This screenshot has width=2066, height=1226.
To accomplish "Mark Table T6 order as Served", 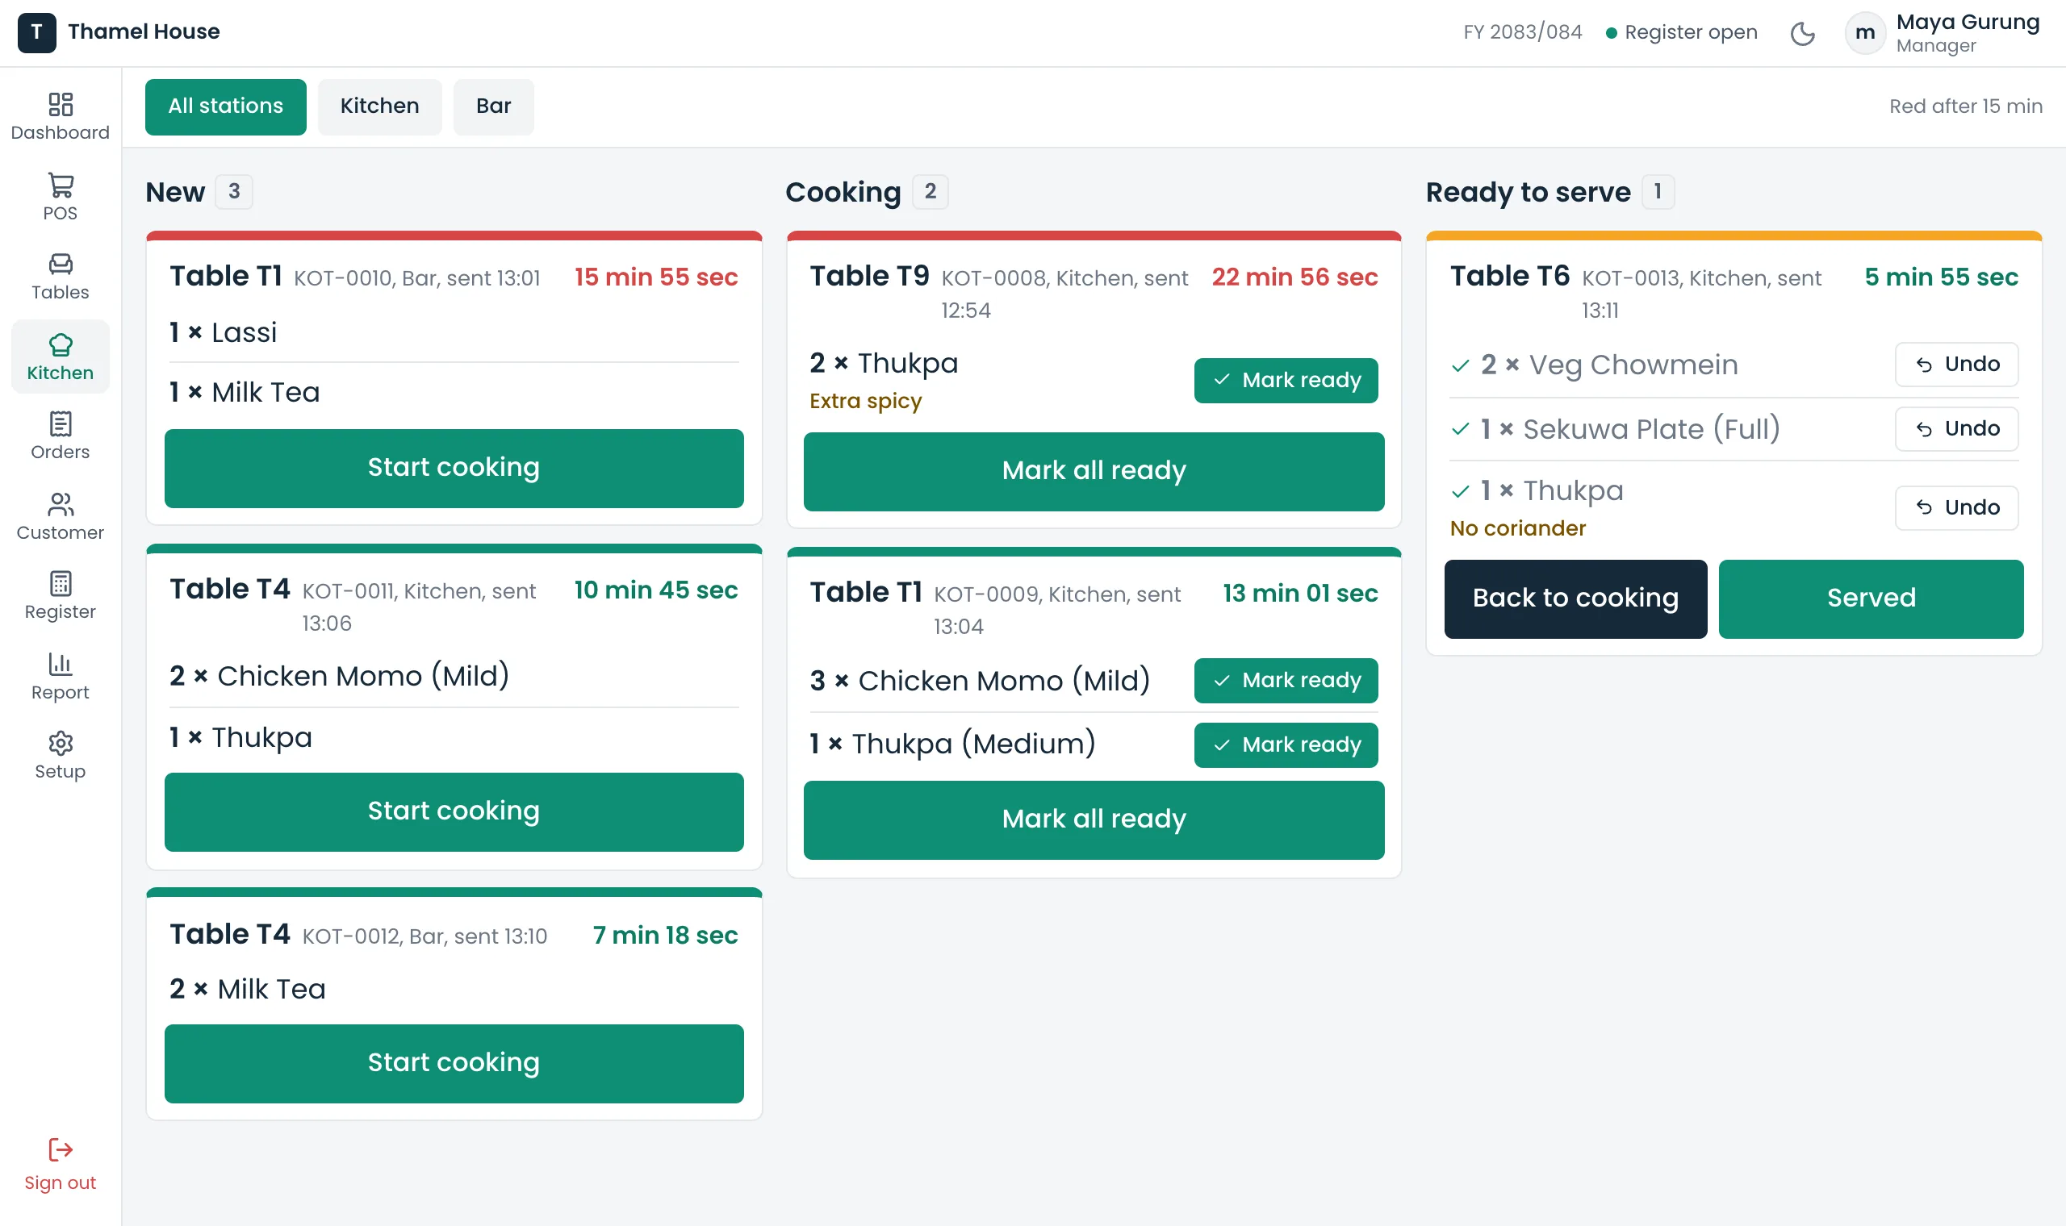I will [x=1871, y=598].
